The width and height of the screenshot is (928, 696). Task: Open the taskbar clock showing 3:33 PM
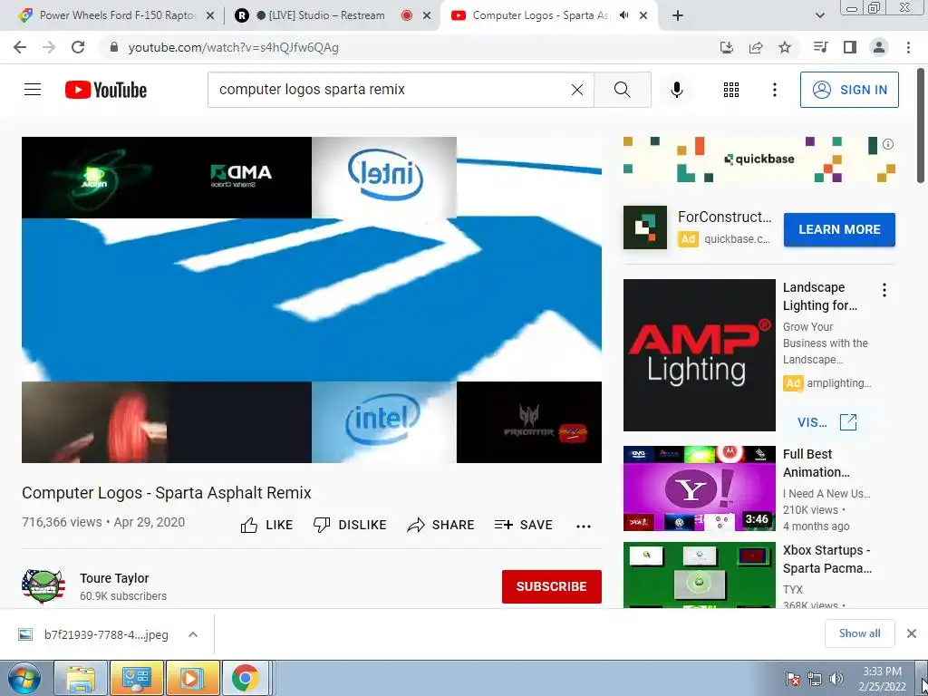pyautogui.click(x=882, y=678)
